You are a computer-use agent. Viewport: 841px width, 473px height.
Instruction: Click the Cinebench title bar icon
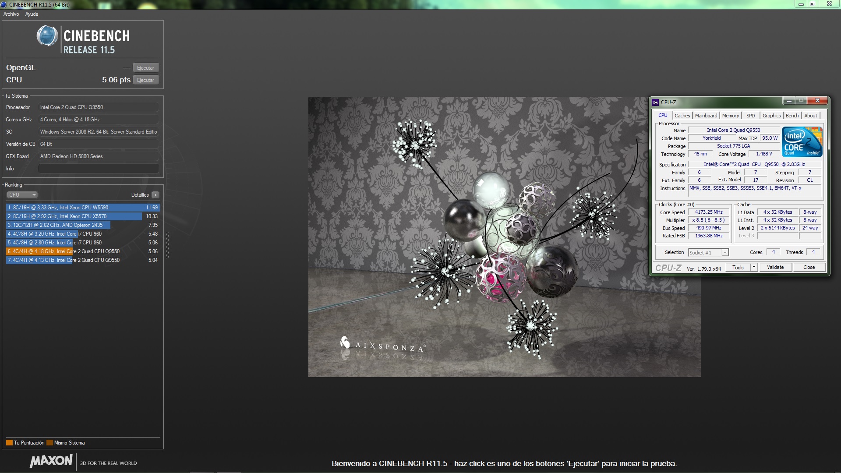point(4,4)
